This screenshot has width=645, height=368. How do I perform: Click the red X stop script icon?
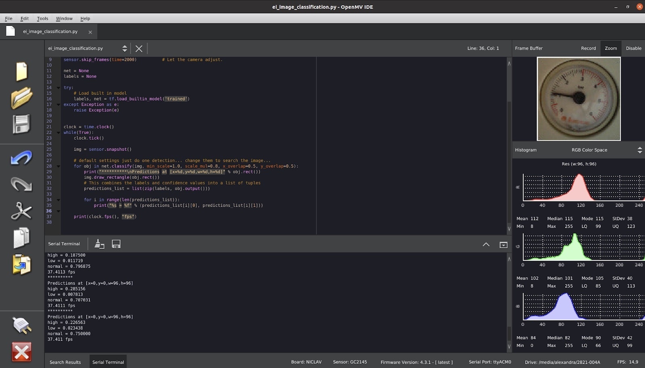21,352
